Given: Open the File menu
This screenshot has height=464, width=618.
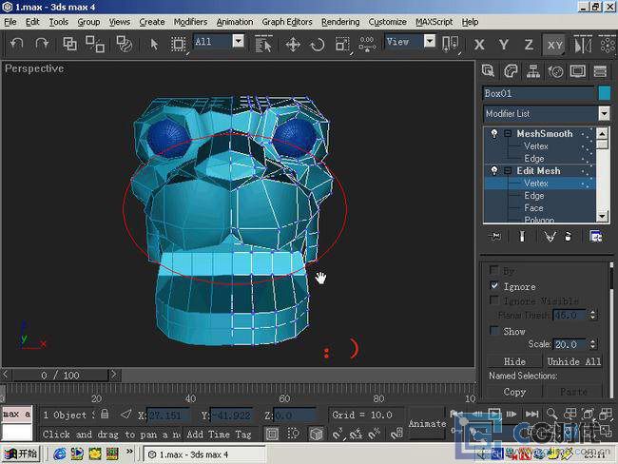Looking at the screenshot, I should (x=10, y=22).
